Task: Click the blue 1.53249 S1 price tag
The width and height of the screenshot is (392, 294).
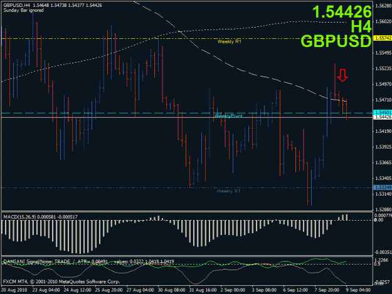Action: [383, 187]
